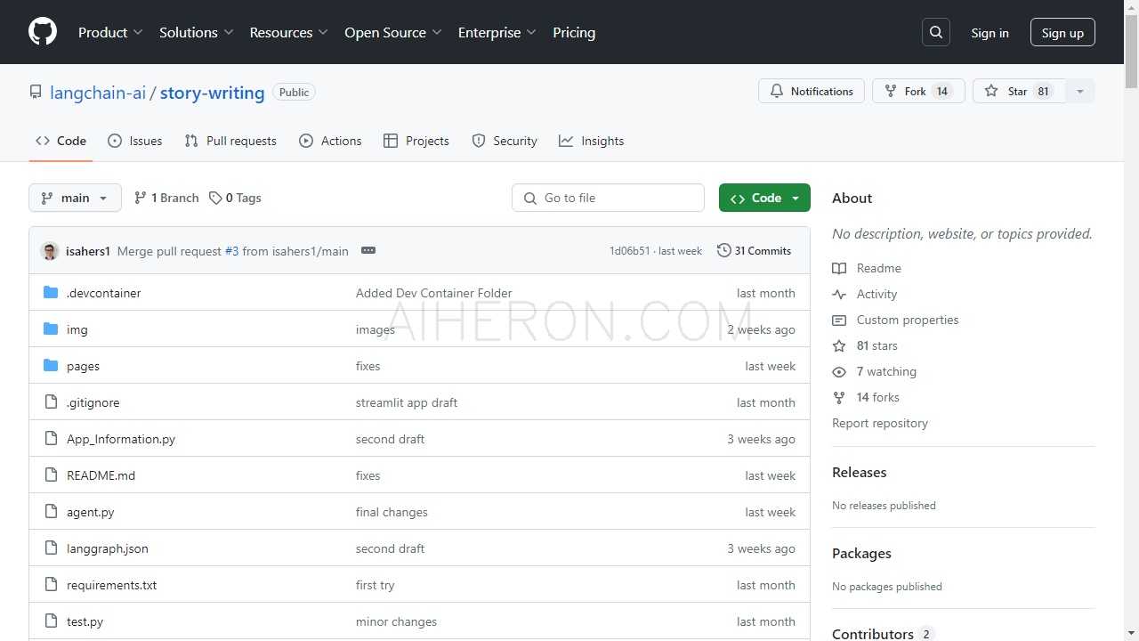Click the repository icon before langchain-ai
The height and width of the screenshot is (641, 1139).
tap(36, 92)
